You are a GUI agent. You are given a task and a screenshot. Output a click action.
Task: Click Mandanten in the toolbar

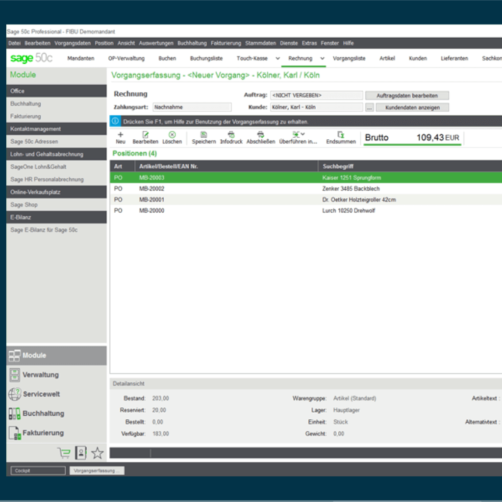pos(81,58)
